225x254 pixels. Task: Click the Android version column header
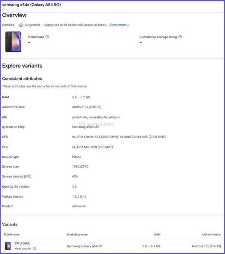211,234
